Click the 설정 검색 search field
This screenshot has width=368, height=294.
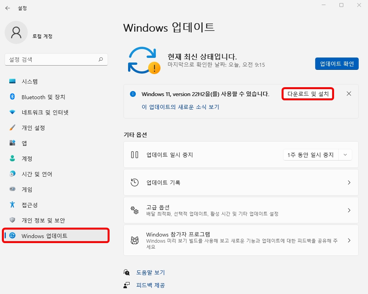[56, 59]
